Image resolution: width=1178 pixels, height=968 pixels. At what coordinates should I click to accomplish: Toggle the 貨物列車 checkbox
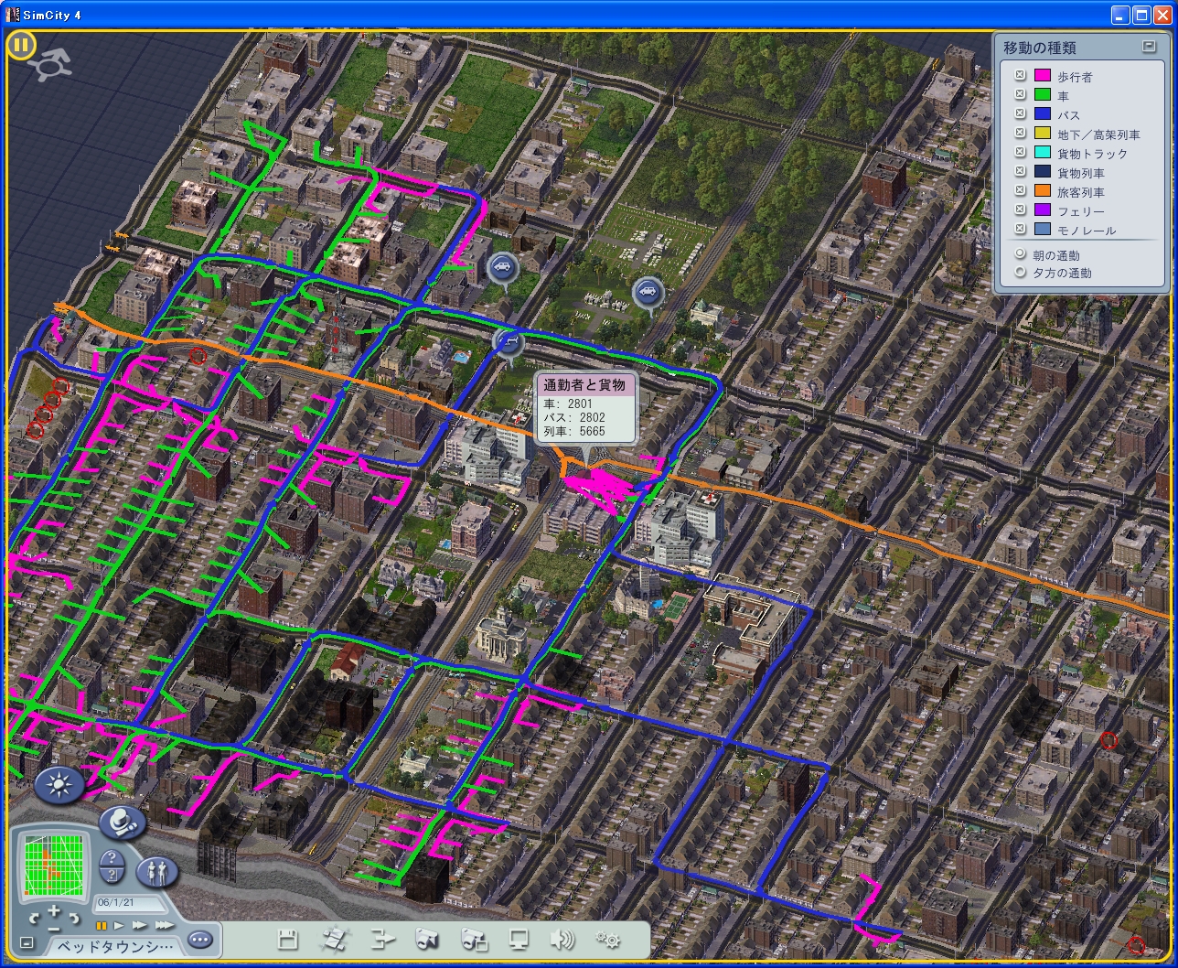click(x=1019, y=172)
